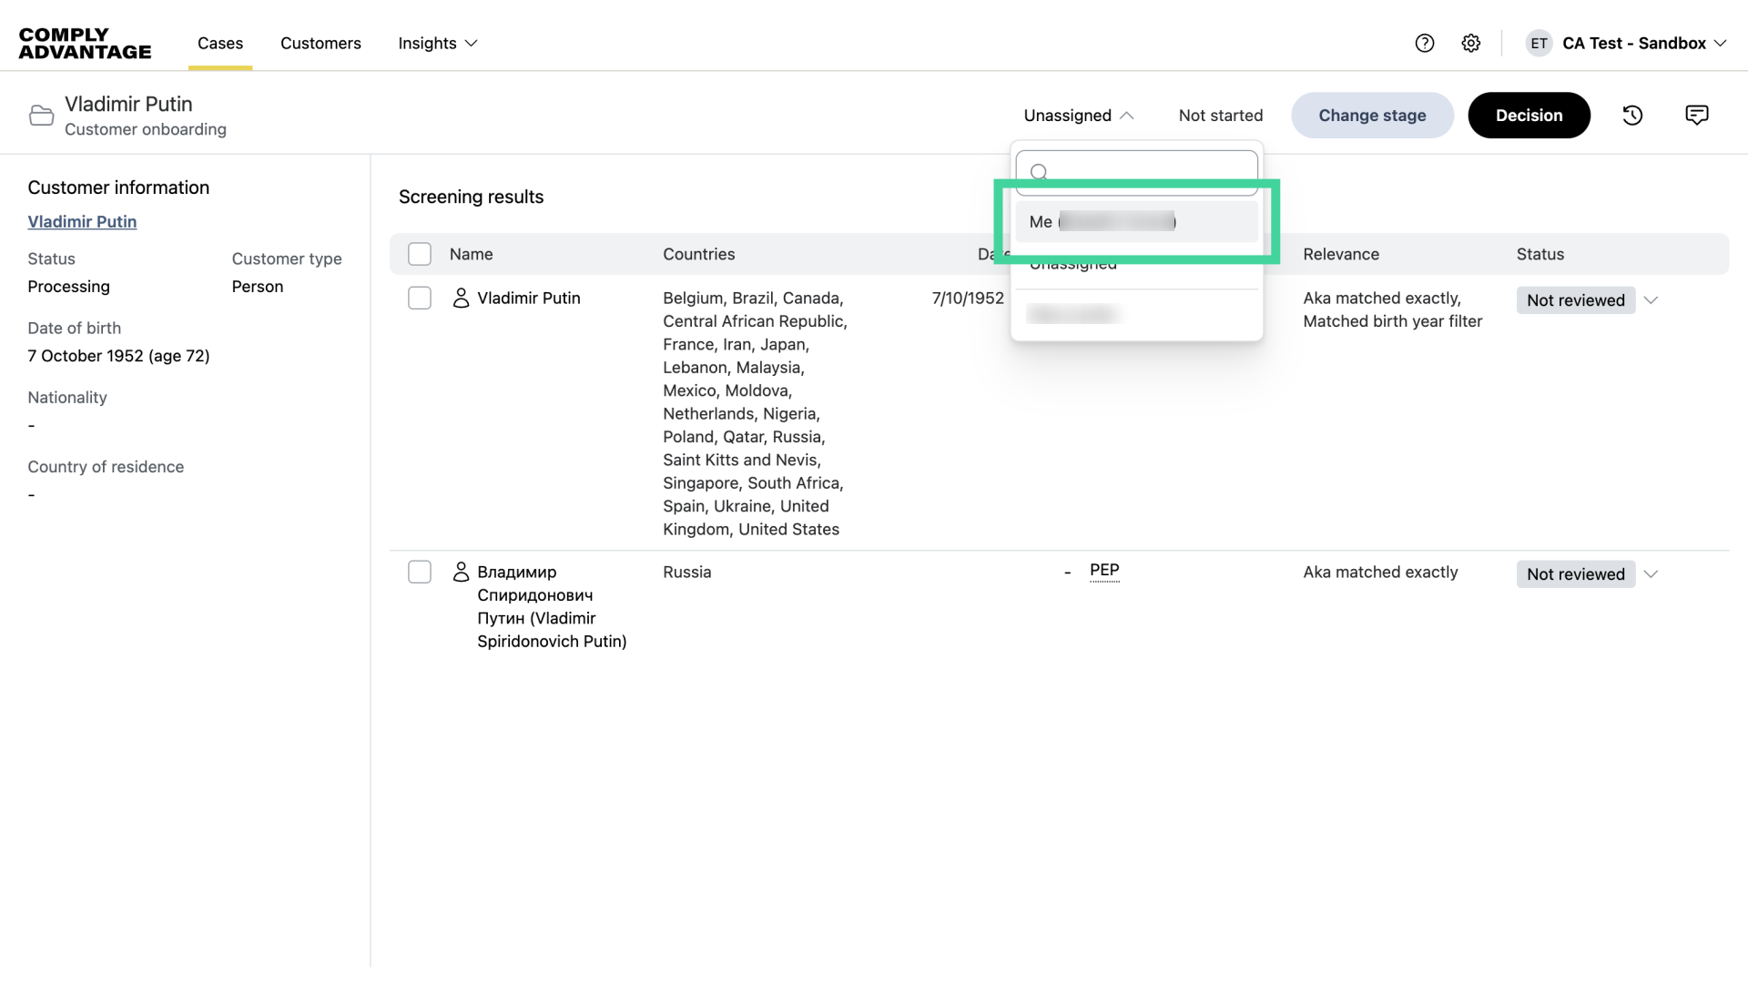Click the case folder icon
Viewport: 1748px width, 983px height.
tap(41, 116)
